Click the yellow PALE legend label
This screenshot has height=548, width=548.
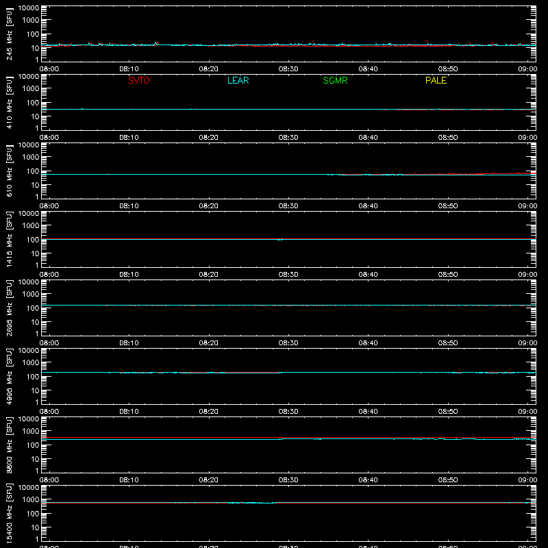click(x=436, y=80)
